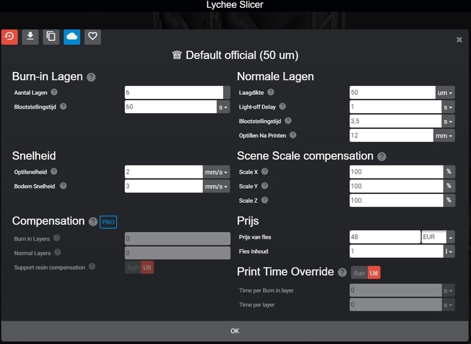Click the Light-off Delay value field
This screenshot has width=471, height=344.
click(x=396, y=107)
